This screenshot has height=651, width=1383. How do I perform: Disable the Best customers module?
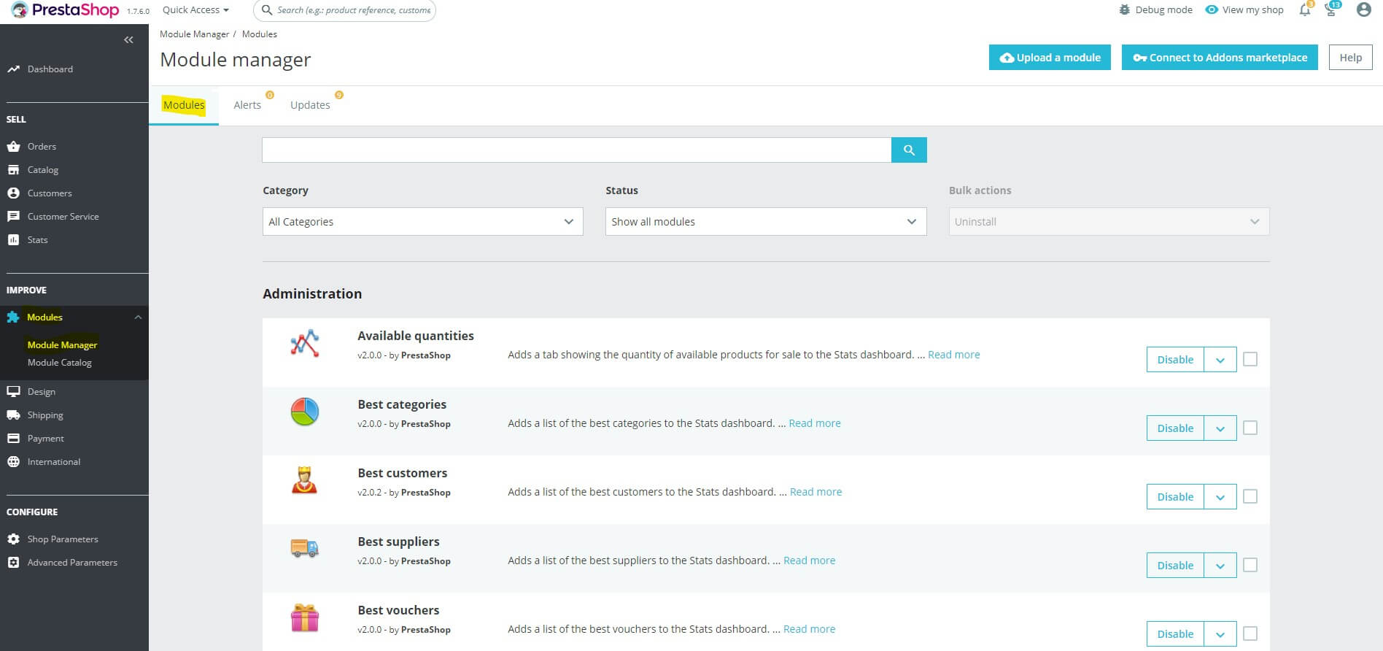point(1175,497)
